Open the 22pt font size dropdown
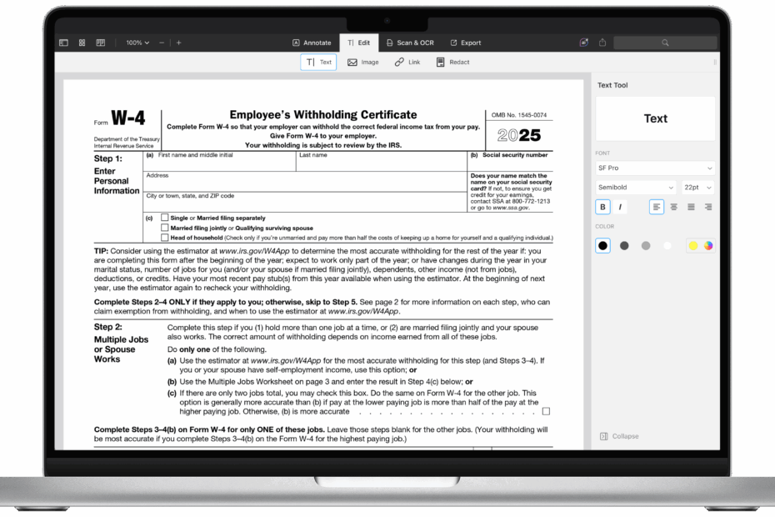 click(697, 187)
